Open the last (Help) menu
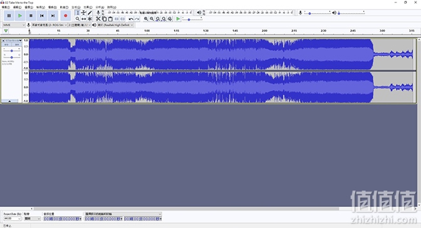Viewport: 421px width, 228px height. click(x=112, y=8)
